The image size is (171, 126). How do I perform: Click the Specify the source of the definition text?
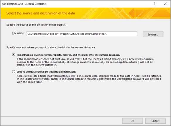[x=36, y=25]
